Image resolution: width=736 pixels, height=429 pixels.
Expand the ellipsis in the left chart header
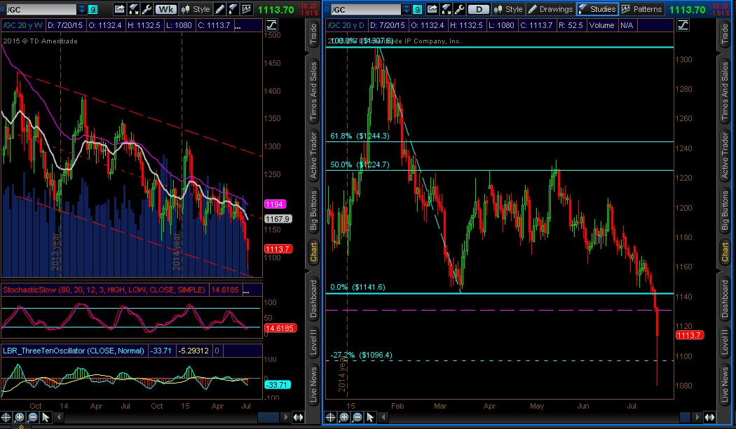(238, 26)
